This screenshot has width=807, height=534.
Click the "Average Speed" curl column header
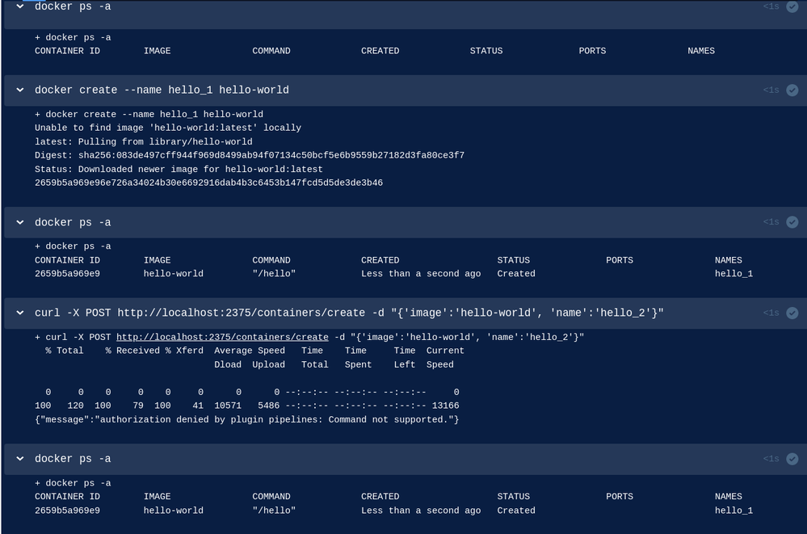pos(250,351)
